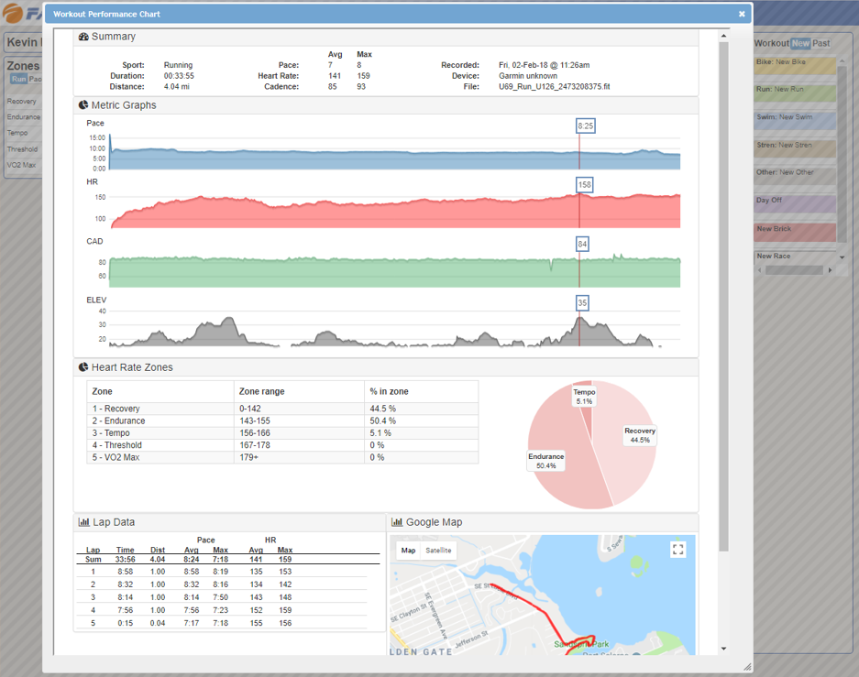Select the New workout tab
This screenshot has width=859, height=677.
click(x=800, y=43)
